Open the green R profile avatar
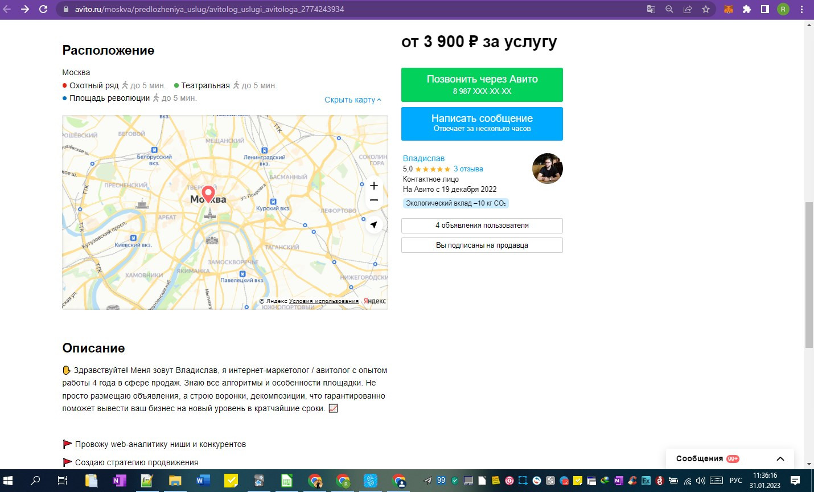The height and width of the screenshot is (492, 814). [783, 9]
